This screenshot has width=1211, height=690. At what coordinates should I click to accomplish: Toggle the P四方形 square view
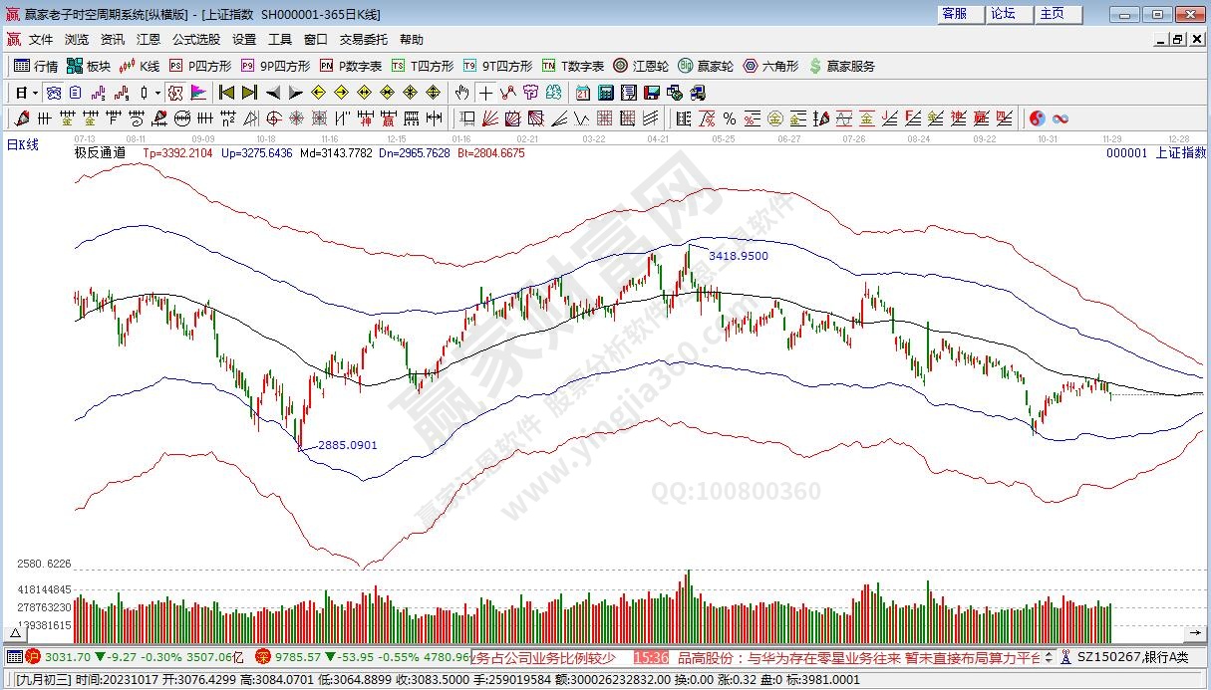click(x=199, y=66)
